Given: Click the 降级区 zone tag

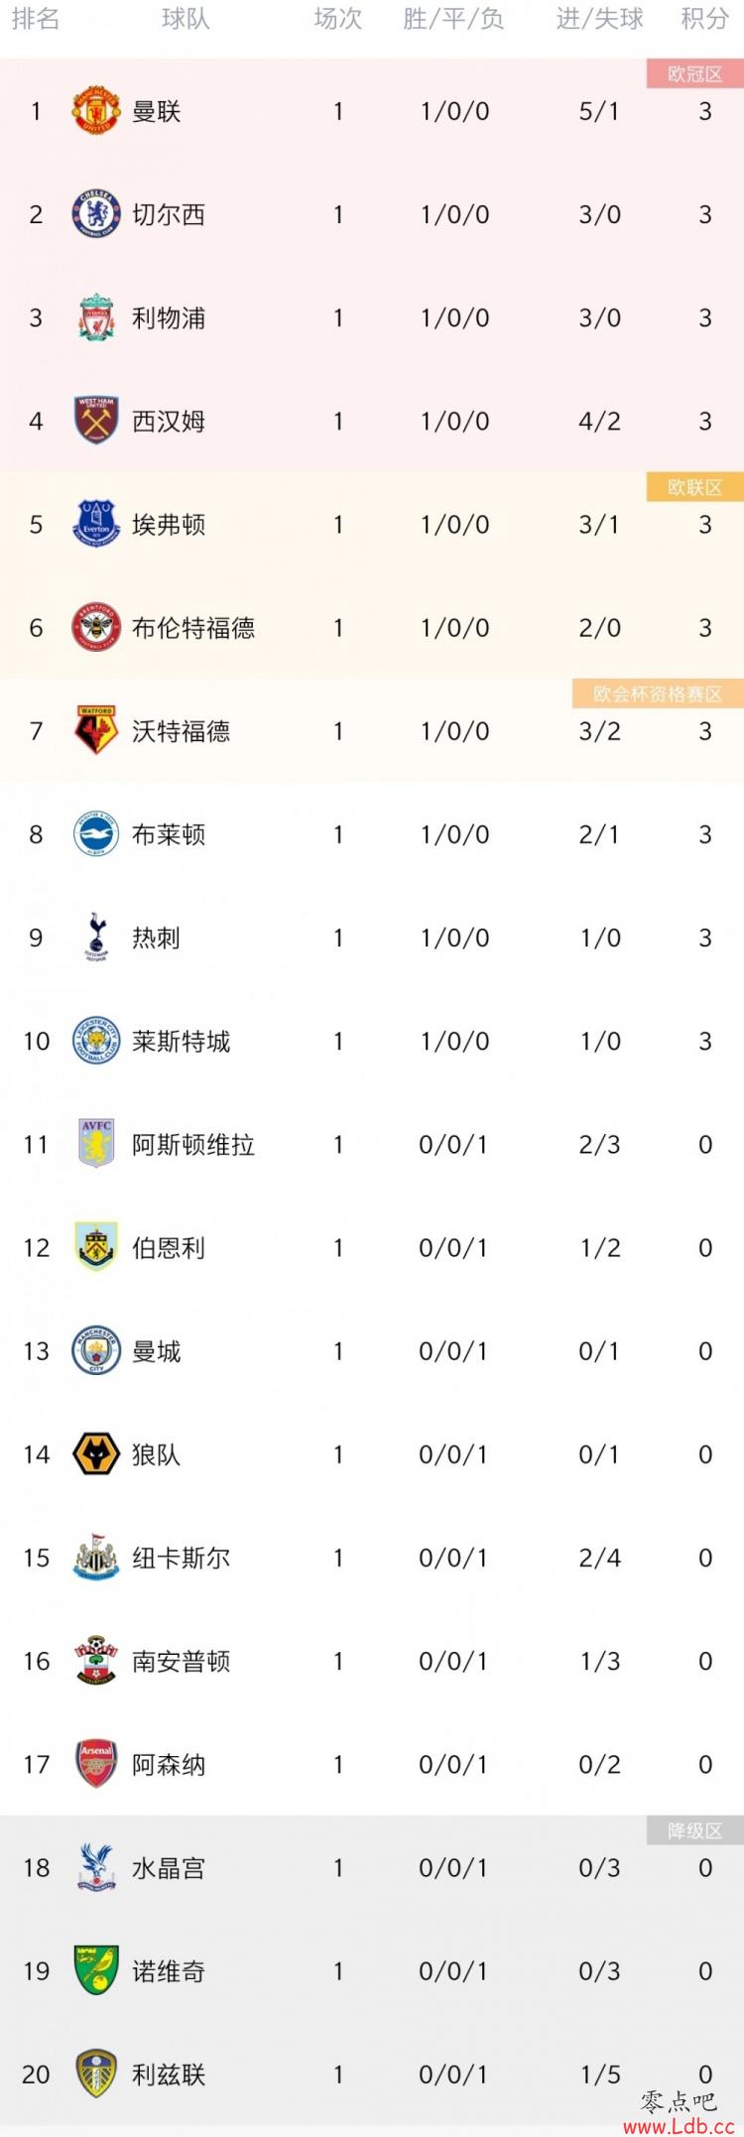Looking at the screenshot, I should point(694,1830).
